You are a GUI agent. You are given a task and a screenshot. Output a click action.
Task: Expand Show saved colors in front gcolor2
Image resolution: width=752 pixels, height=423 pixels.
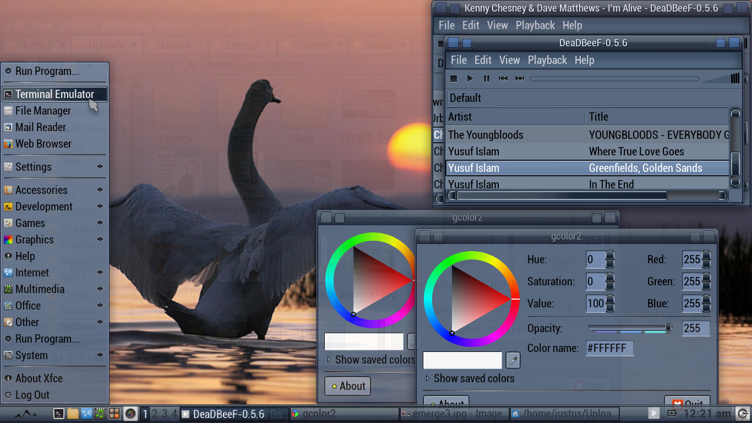470,378
